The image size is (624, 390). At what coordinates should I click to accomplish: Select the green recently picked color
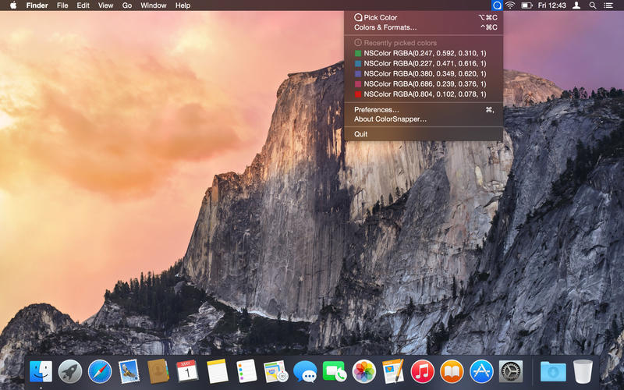point(419,53)
